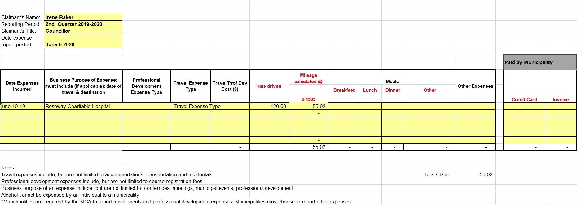Click the 'Breakfast' meal column header
This screenshot has height=205, width=577.
point(344,90)
